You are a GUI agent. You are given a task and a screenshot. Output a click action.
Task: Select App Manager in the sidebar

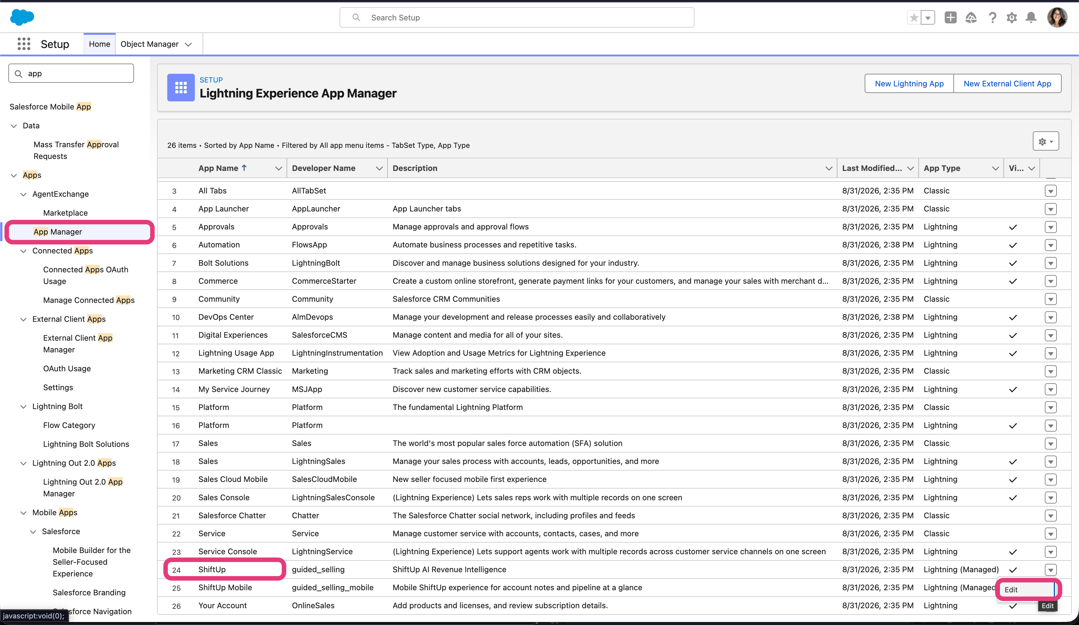[58, 232]
